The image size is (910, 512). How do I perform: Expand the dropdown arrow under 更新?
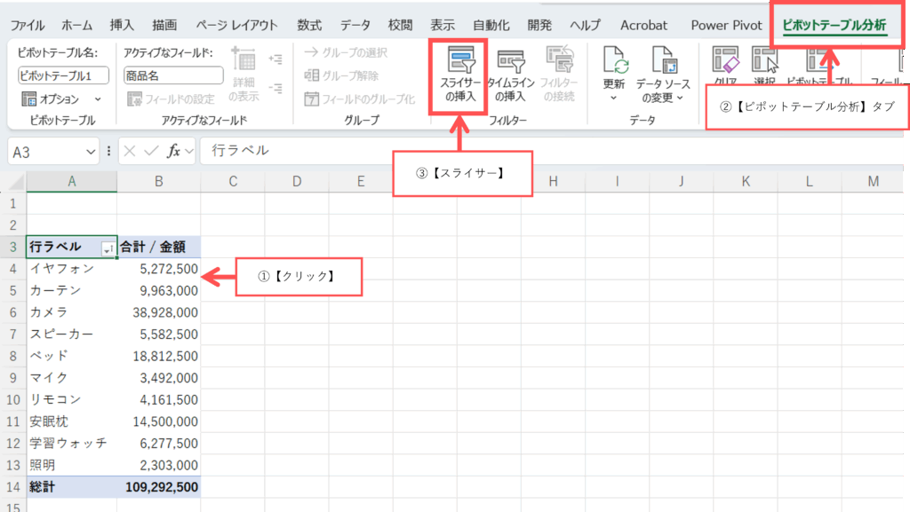613,98
